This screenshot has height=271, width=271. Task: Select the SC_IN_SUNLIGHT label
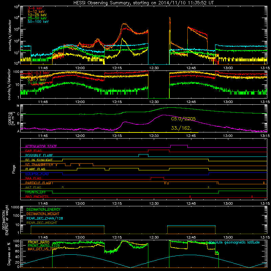pyautogui.click(x=39, y=160)
